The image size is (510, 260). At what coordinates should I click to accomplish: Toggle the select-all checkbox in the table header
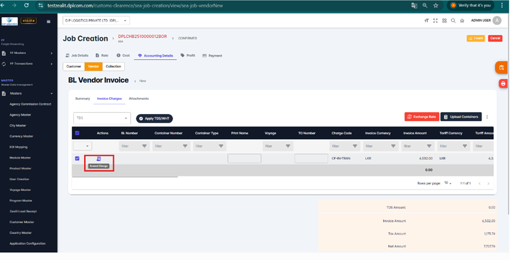(x=77, y=133)
